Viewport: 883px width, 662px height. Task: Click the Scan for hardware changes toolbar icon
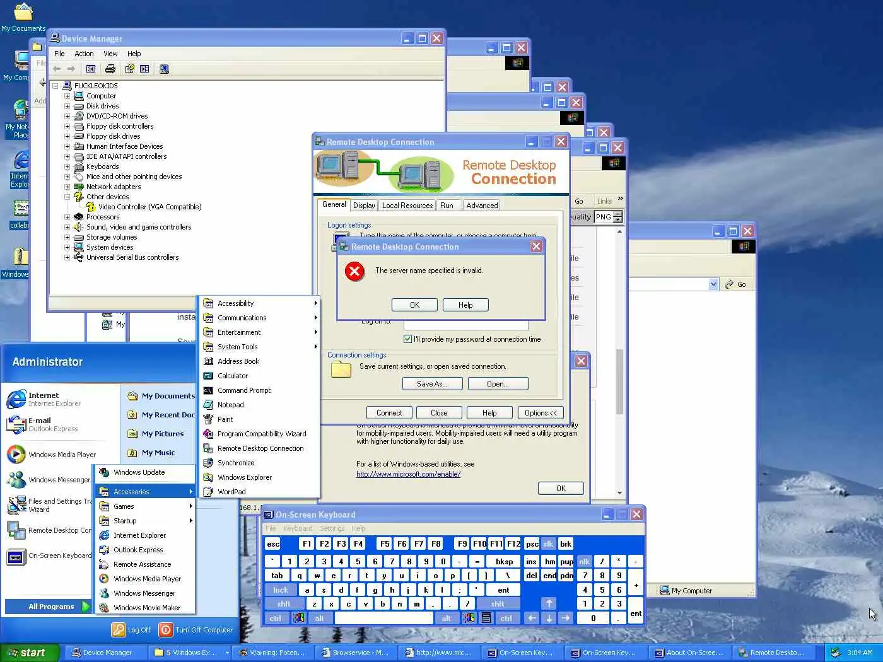164,69
